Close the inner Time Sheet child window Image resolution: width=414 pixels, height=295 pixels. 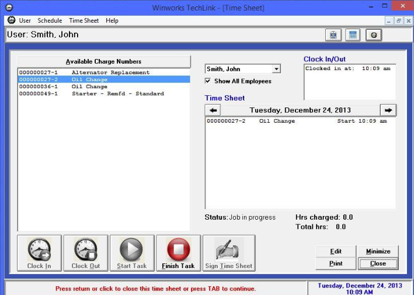pyautogui.click(x=408, y=20)
